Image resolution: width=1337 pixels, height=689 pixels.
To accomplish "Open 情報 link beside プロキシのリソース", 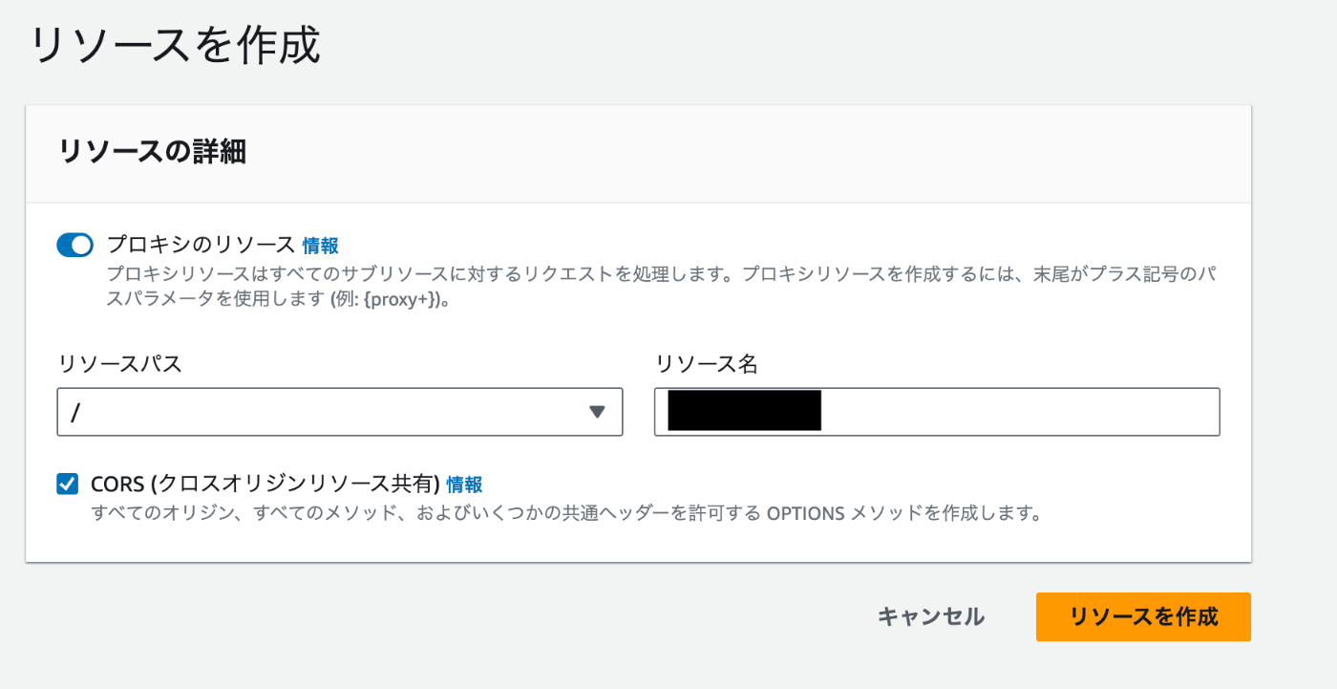I will tap(321, 246).
